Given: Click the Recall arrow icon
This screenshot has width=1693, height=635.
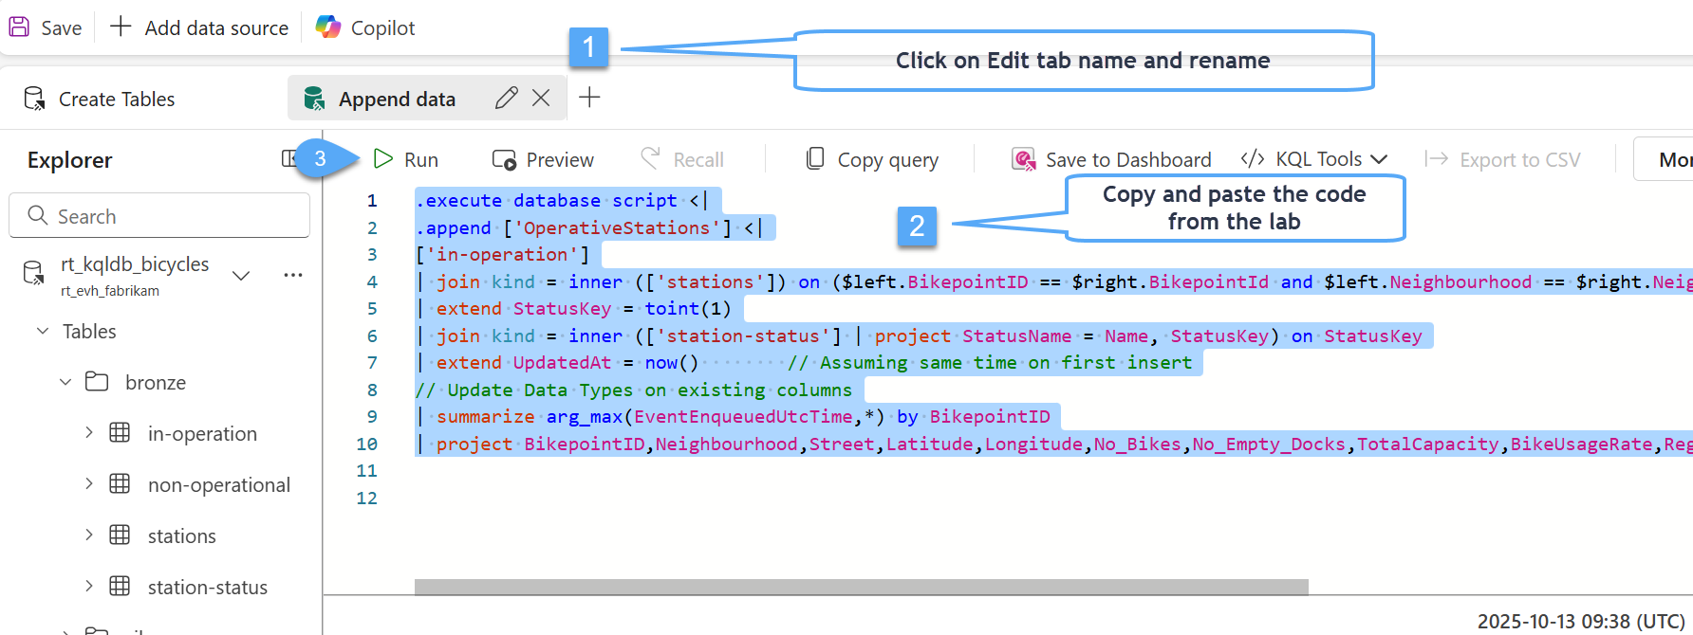Looking at the screenshot, I should coord(650,157).
